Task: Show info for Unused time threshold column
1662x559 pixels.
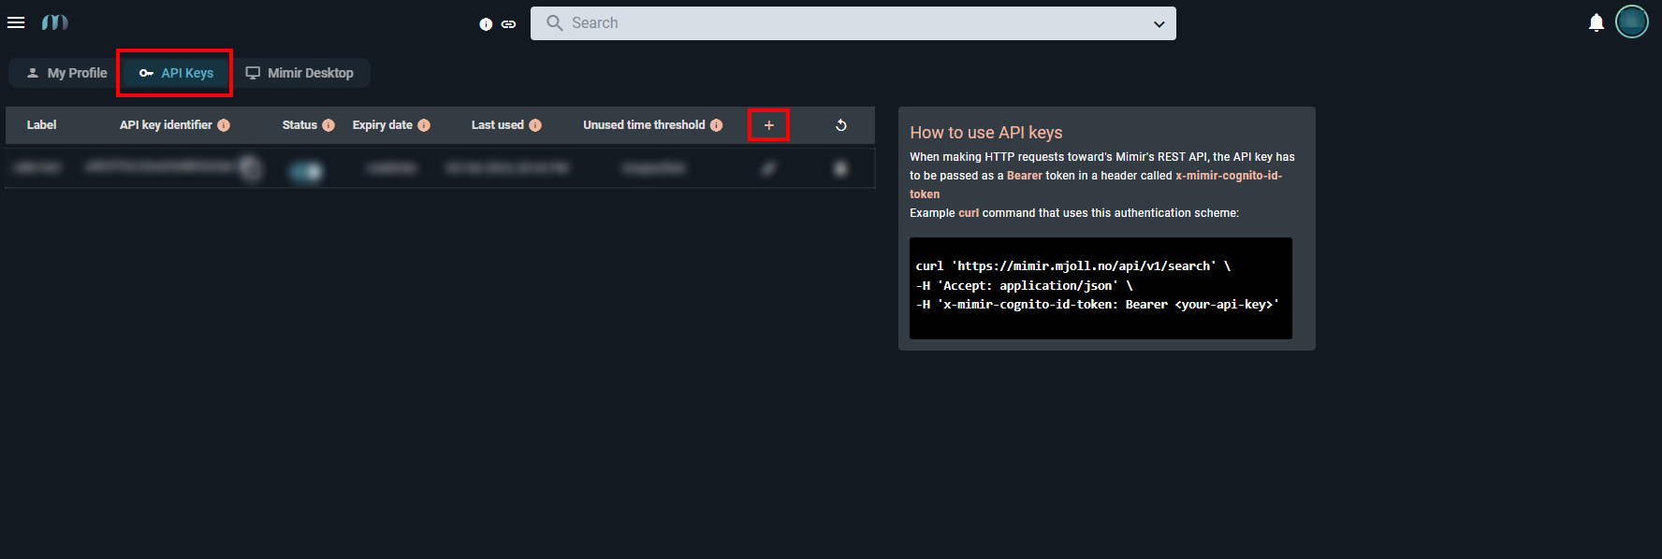Action: tap(716, 125)
